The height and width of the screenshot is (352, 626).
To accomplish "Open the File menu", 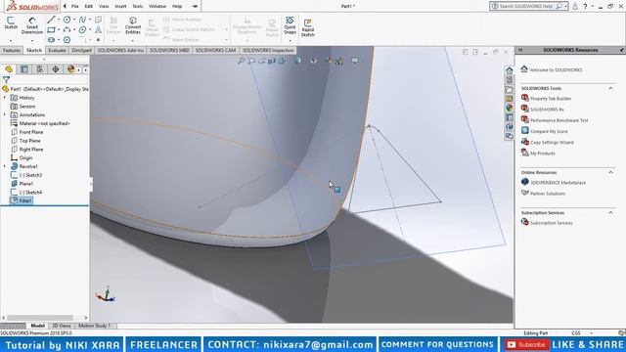I will pos(74,7).
